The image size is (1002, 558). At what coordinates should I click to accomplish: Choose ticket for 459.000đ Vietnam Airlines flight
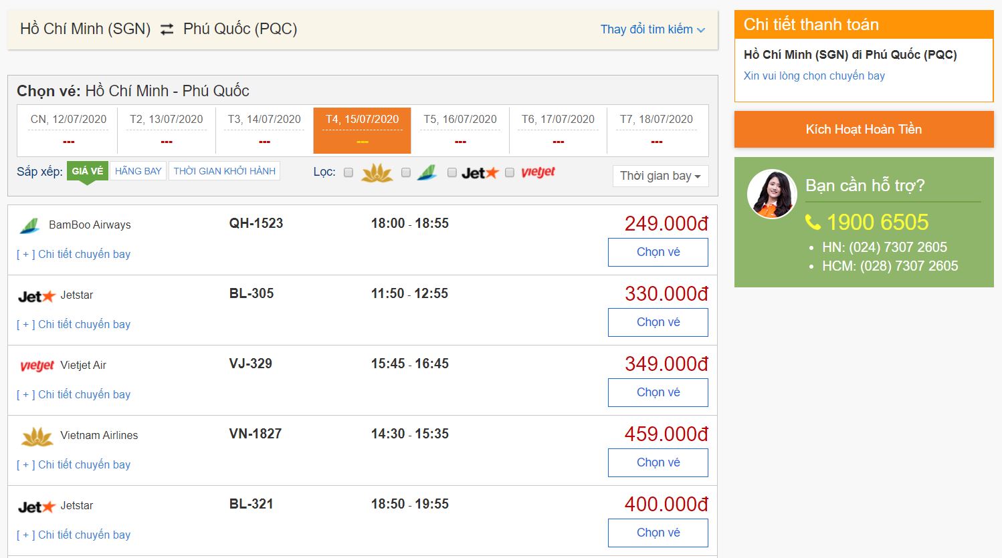tap(658, 462)
